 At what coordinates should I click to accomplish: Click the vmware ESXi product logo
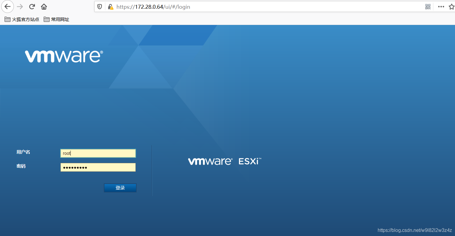(x=225, y=161)
